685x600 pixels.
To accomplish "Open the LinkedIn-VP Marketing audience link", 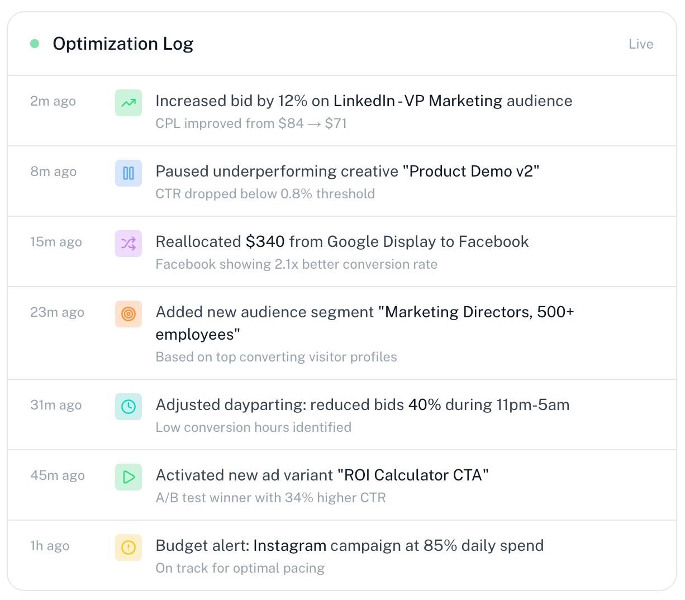I will (x=417, y=101).
